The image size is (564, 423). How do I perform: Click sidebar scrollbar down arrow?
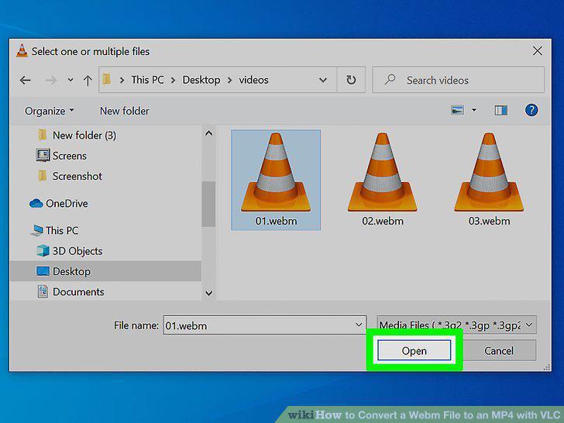pos(208,293)
